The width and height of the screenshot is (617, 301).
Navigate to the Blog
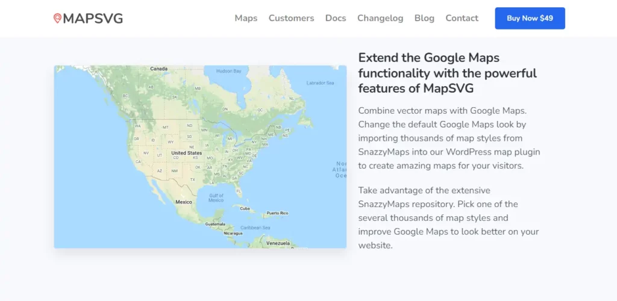(x=424, y=18)
